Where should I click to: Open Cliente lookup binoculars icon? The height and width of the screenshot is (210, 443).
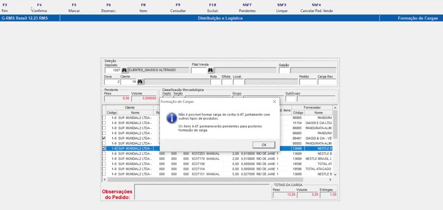click(139, 82)
